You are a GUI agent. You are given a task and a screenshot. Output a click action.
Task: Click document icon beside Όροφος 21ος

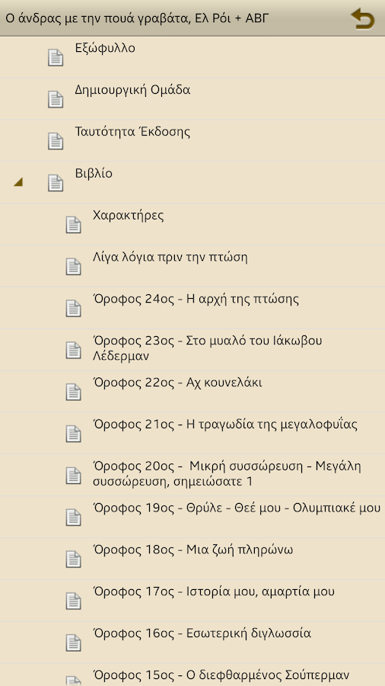(x=73, y=434)
